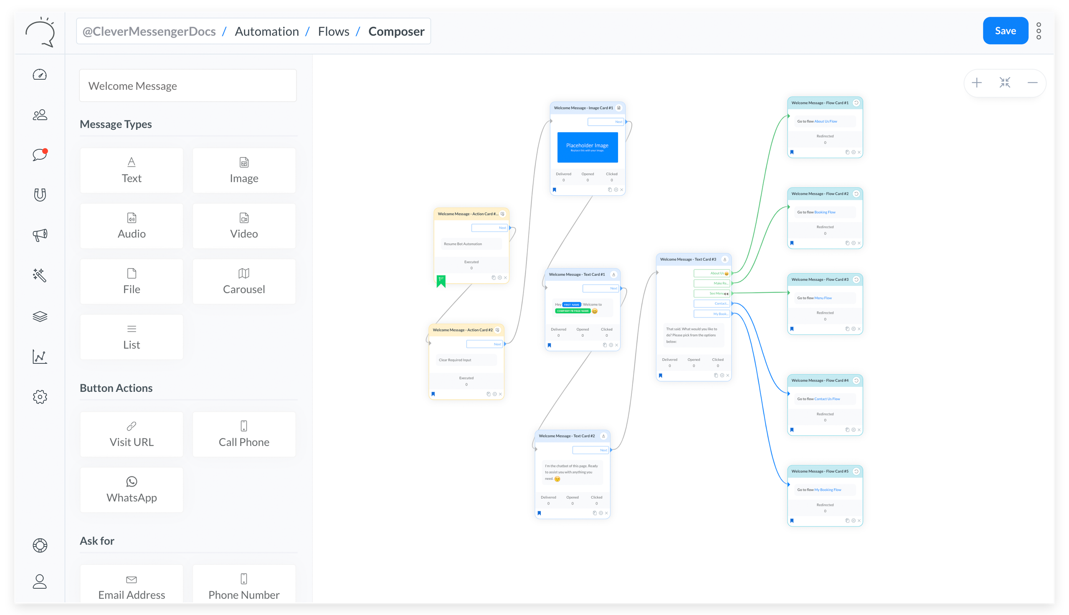
Task: Click the zoom-out minus icon
Action: click(x=1032, y=83)
